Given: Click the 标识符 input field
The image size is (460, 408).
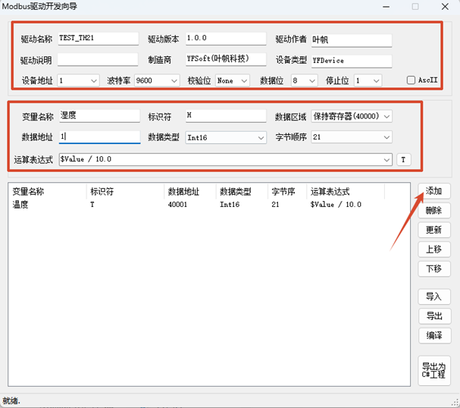Looking at the screenshot, I should point(226,115).
